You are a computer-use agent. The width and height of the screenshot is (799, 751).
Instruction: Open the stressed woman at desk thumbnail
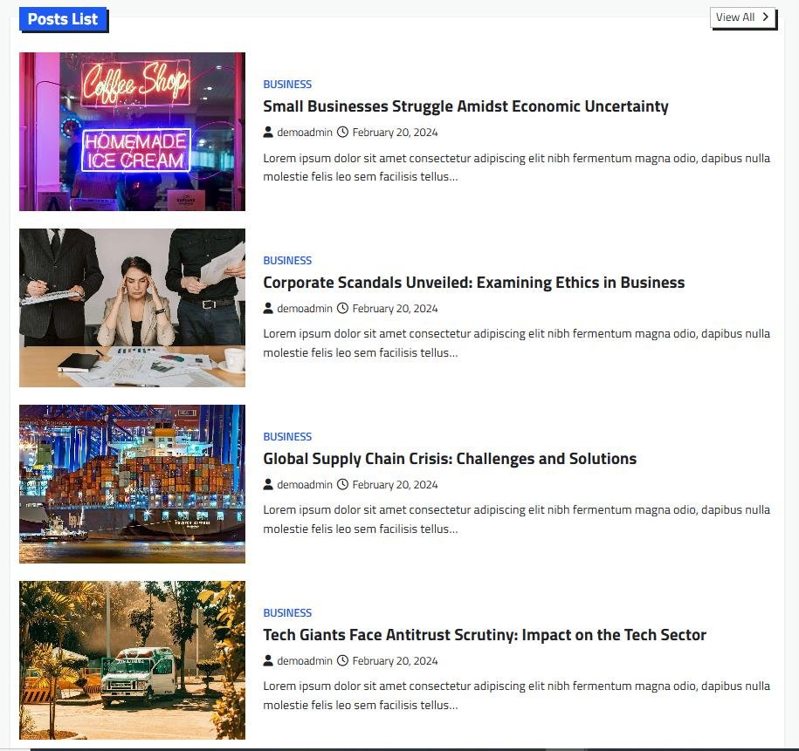click(132, 308)
